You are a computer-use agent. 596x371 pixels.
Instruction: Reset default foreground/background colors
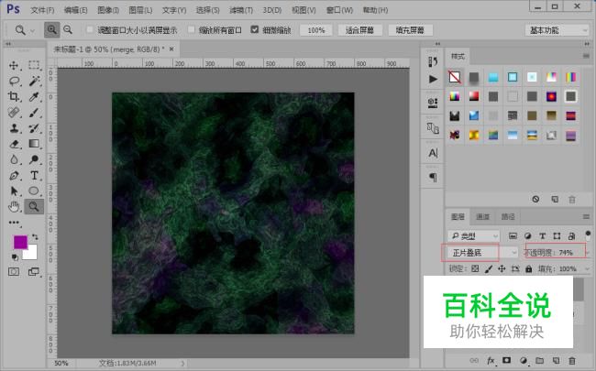point(15,257)
